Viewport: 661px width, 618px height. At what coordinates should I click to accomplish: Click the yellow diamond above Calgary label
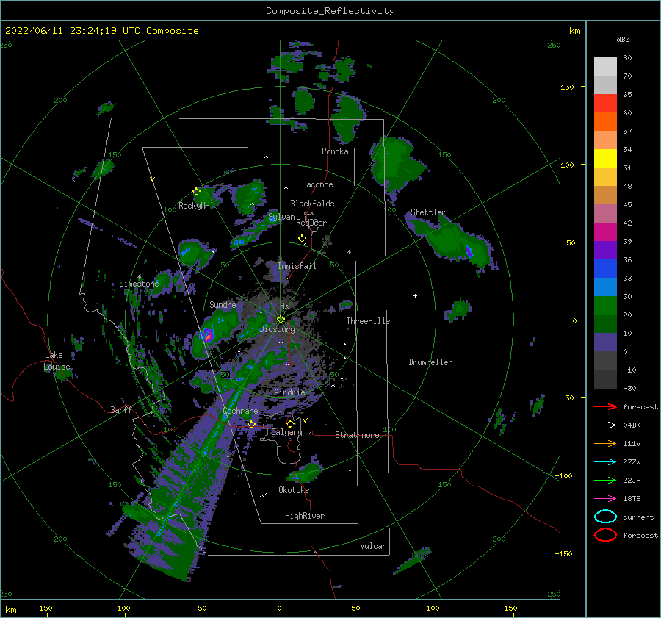290,423
